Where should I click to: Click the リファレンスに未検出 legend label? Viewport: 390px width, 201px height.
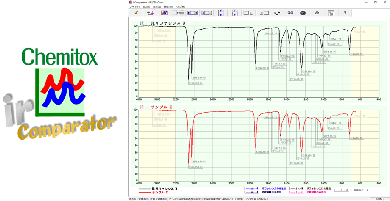click(318, 189)
